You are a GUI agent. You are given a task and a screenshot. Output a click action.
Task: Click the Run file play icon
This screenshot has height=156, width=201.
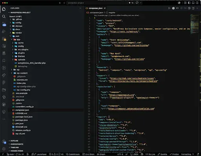(169, 8)
